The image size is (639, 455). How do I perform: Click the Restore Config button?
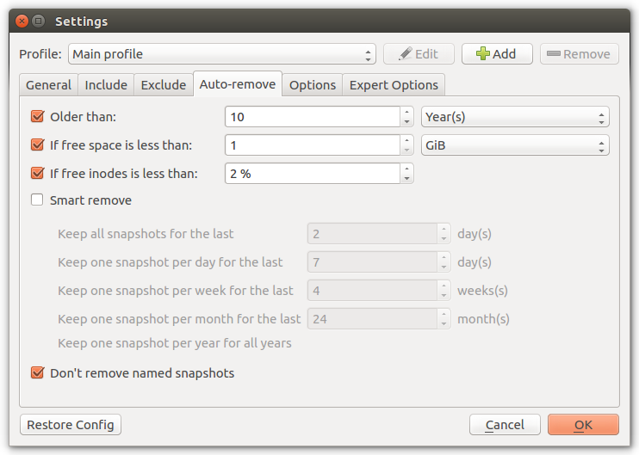[71, 425]
